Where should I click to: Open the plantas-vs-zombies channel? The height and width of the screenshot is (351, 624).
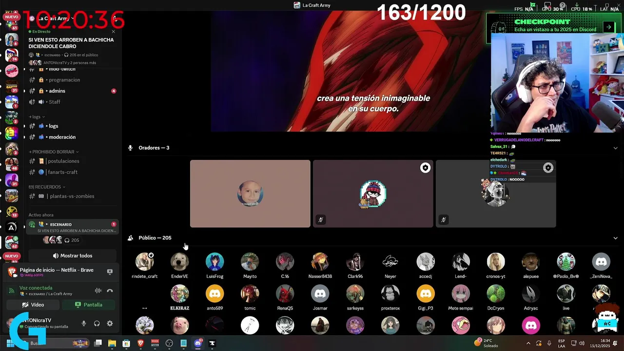[x=73, y=196]
